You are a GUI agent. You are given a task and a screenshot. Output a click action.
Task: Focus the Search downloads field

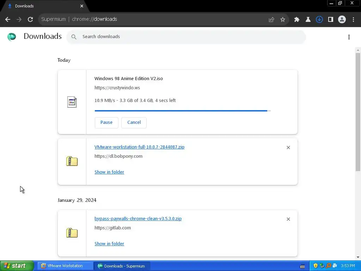point(186,37)
